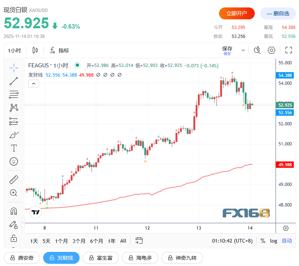Toggle log scale on price axis
299x266 pixels.
273,241
